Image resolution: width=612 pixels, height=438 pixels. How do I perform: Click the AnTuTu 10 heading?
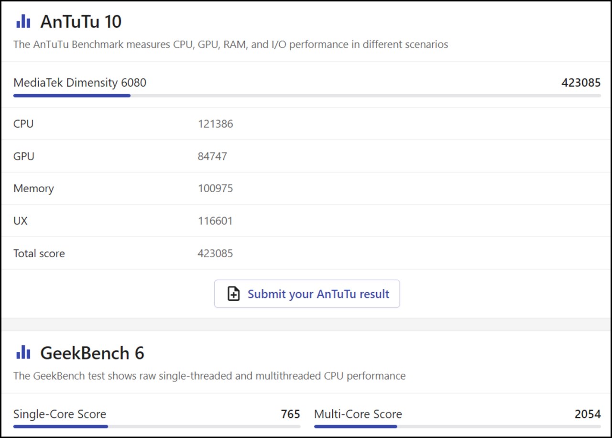[x=81, y=22]
